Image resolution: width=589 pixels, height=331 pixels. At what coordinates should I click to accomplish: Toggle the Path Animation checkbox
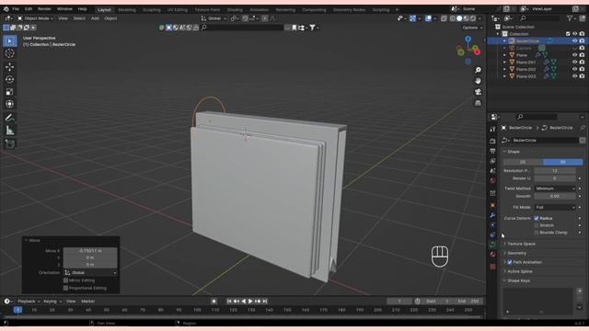click(510, 262)
